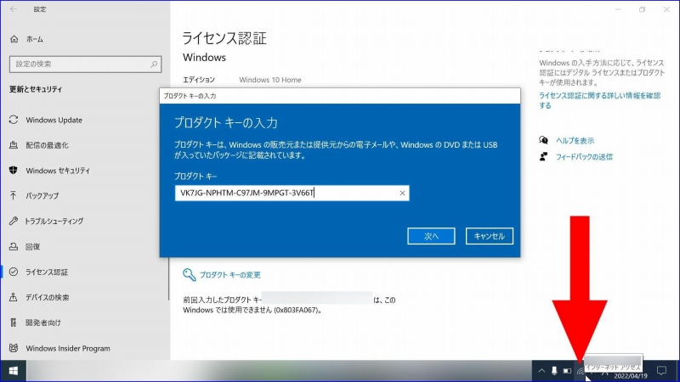Click the プロダクト キーの変更 link
Screen dimensions: 680x382
[229, 275]
